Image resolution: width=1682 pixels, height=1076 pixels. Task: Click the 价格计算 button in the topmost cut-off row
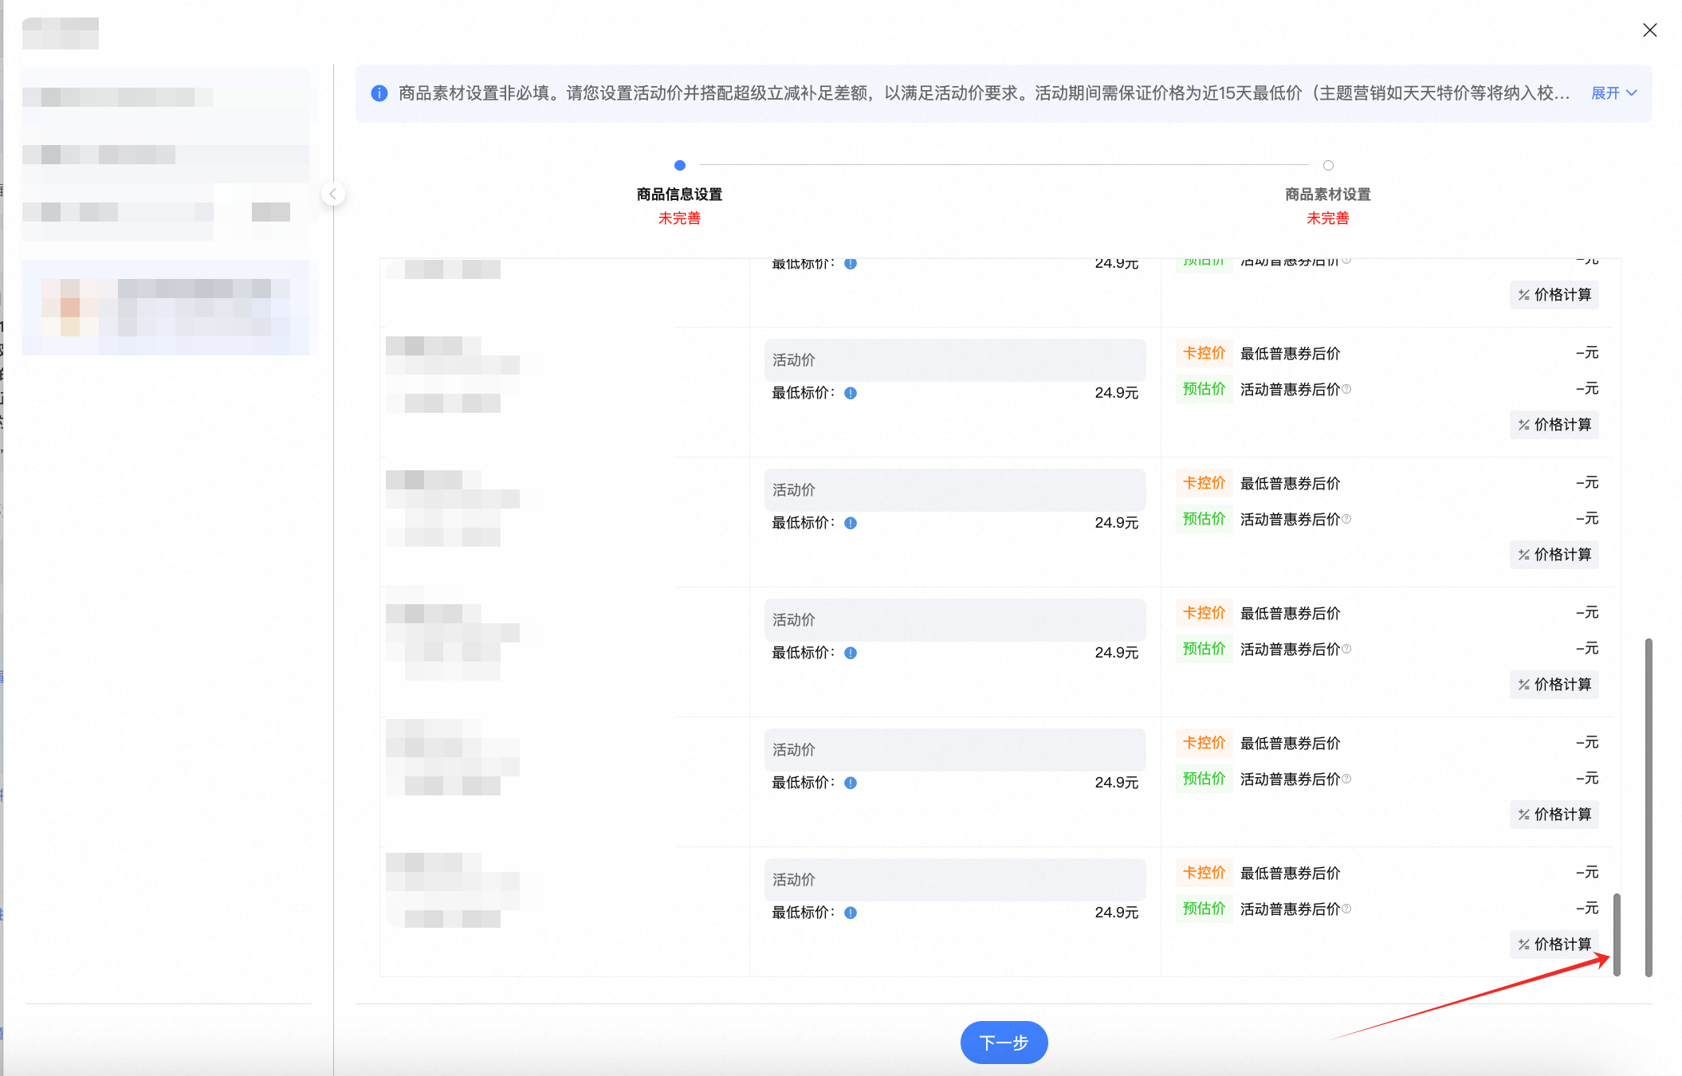coord(1554,295)
